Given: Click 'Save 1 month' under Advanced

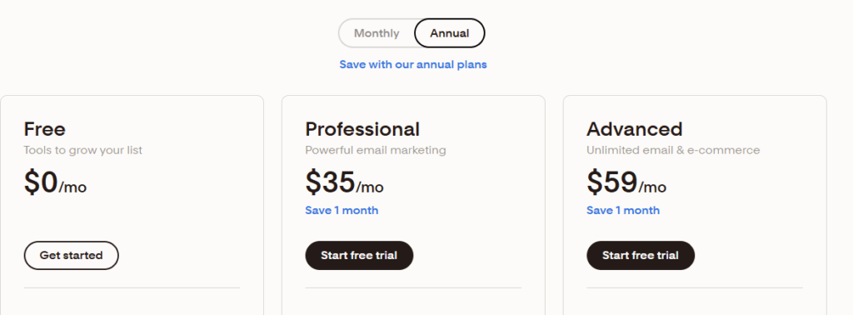Looking at the screenshot, I should [623, 211].
